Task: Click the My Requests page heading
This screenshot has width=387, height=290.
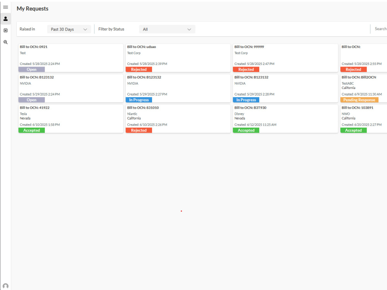Action: 33,9
